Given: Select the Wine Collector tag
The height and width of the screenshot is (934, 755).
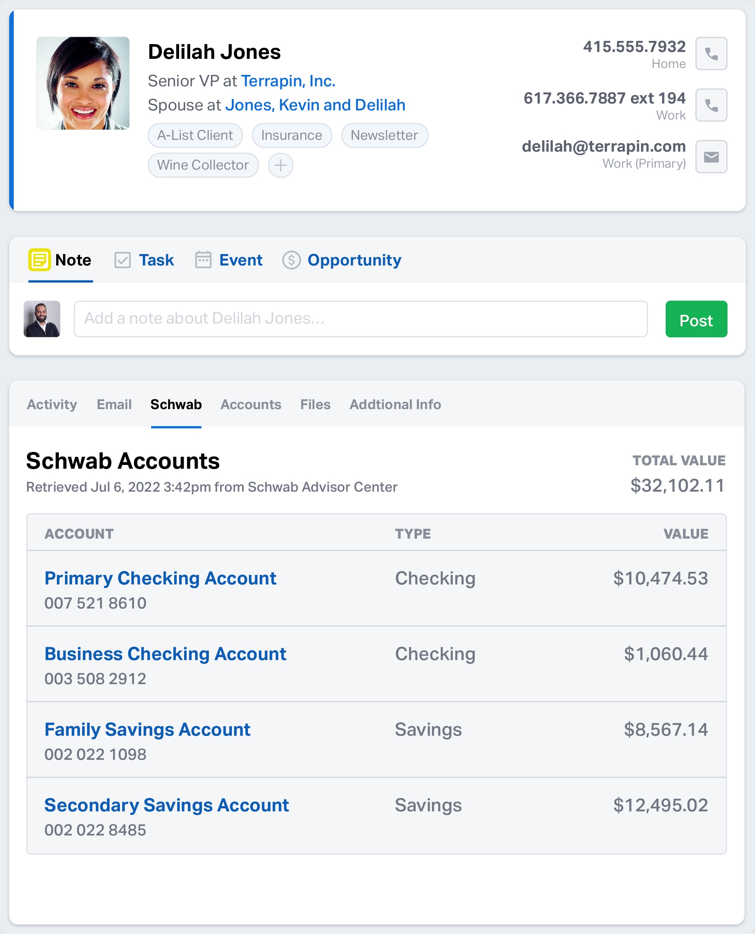Looking at the screenshot, I should click(203, 165).
